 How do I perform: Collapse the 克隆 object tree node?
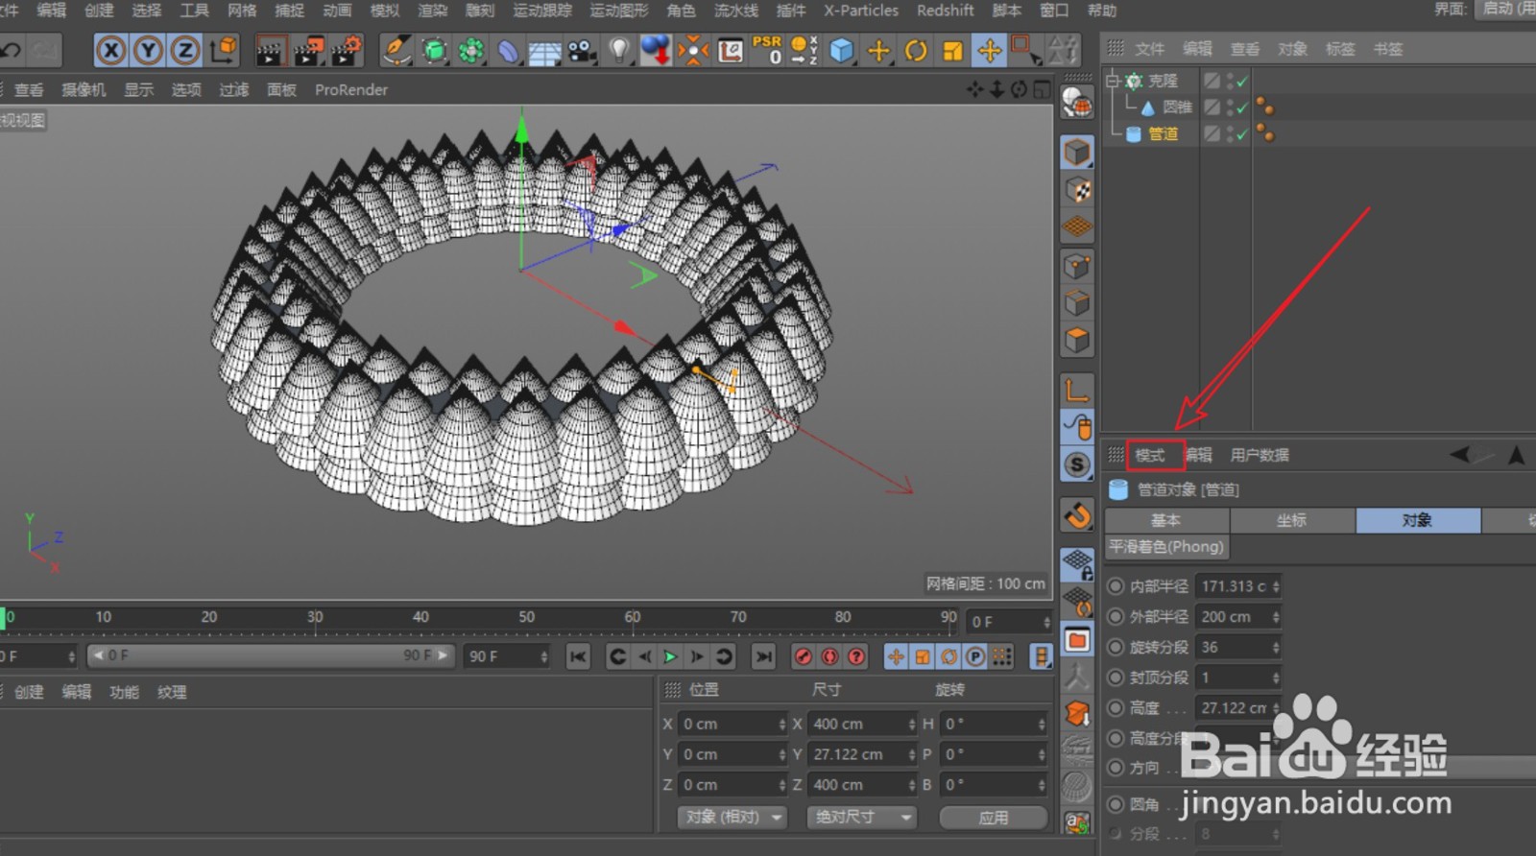(1113, 82)
